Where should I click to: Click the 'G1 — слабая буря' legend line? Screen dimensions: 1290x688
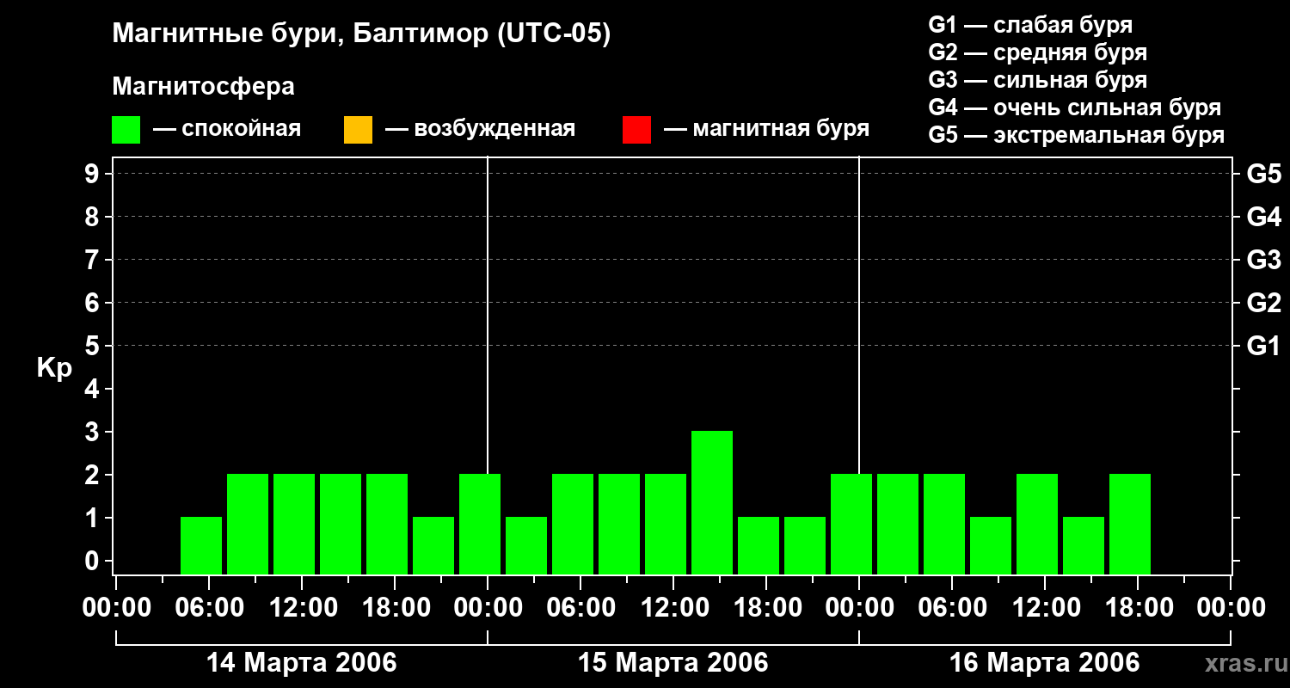pyautogui.click(x=1030, y=25)
